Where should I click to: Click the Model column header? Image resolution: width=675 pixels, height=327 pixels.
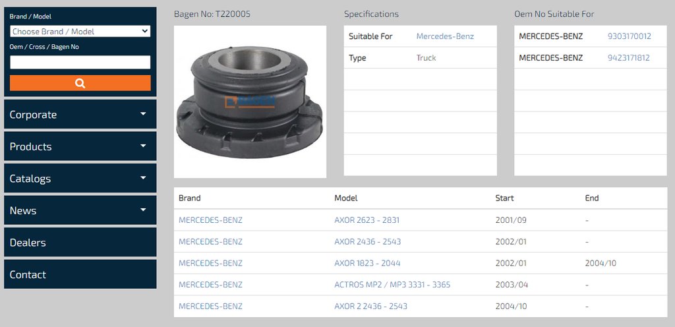pos(345,198)
